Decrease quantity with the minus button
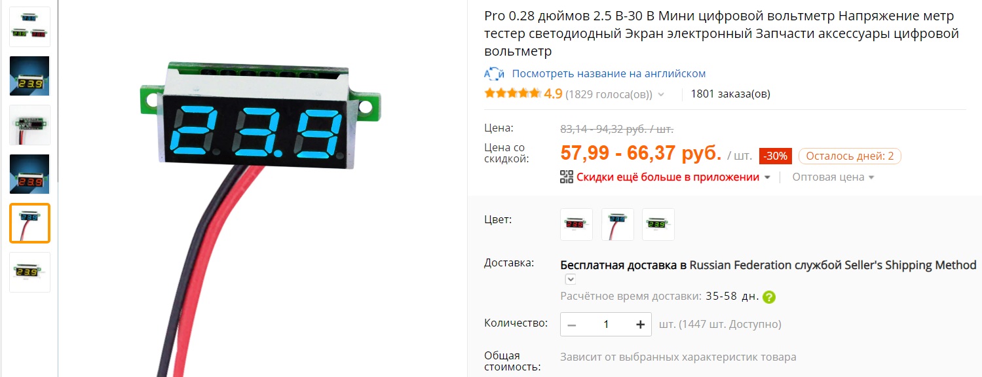The height and width of the screenshot is (377, 982). [x=572, y=324]
